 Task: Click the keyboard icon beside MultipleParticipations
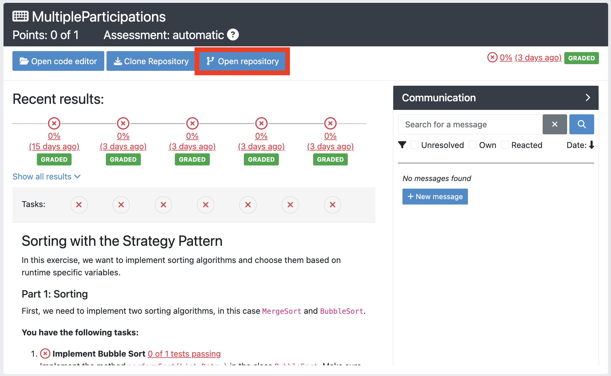pos(20,16)
